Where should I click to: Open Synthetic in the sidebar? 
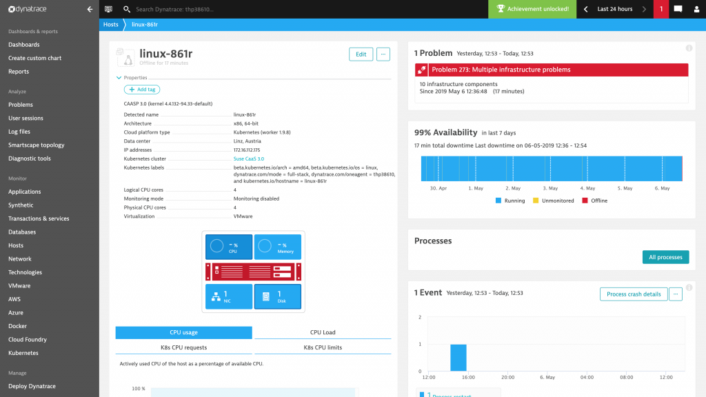[x=21, y=205]
